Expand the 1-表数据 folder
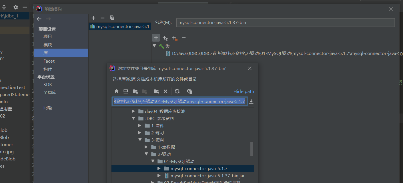Image resolution: width=403 pixels, height=183 pixels. pyautogui.click(x=146, y=147)
